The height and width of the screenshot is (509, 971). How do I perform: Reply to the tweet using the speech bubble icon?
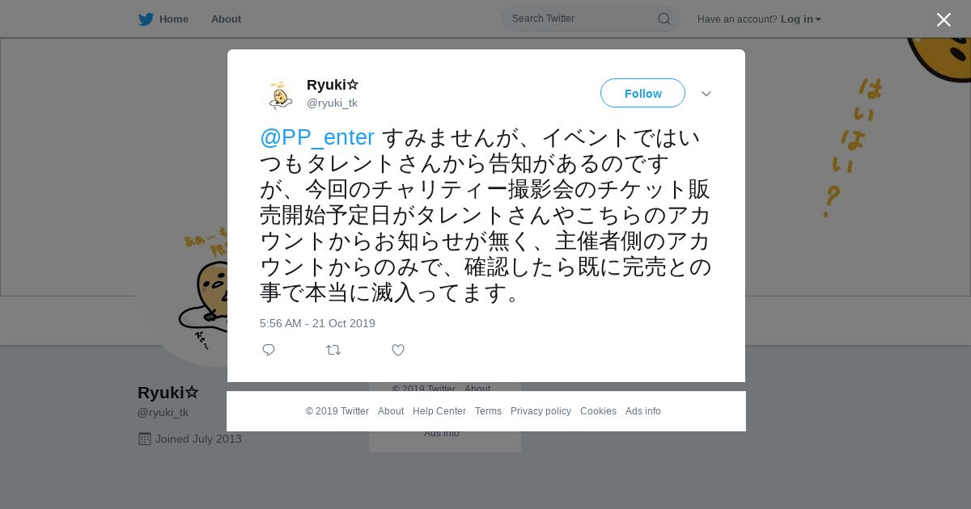[269, 350]
